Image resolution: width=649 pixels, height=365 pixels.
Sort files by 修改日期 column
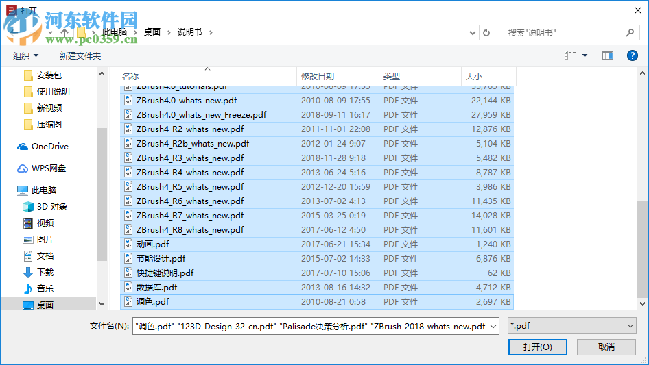(338, 77)
